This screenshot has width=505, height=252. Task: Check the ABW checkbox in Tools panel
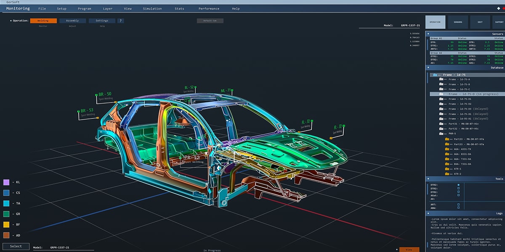(458, 207)
